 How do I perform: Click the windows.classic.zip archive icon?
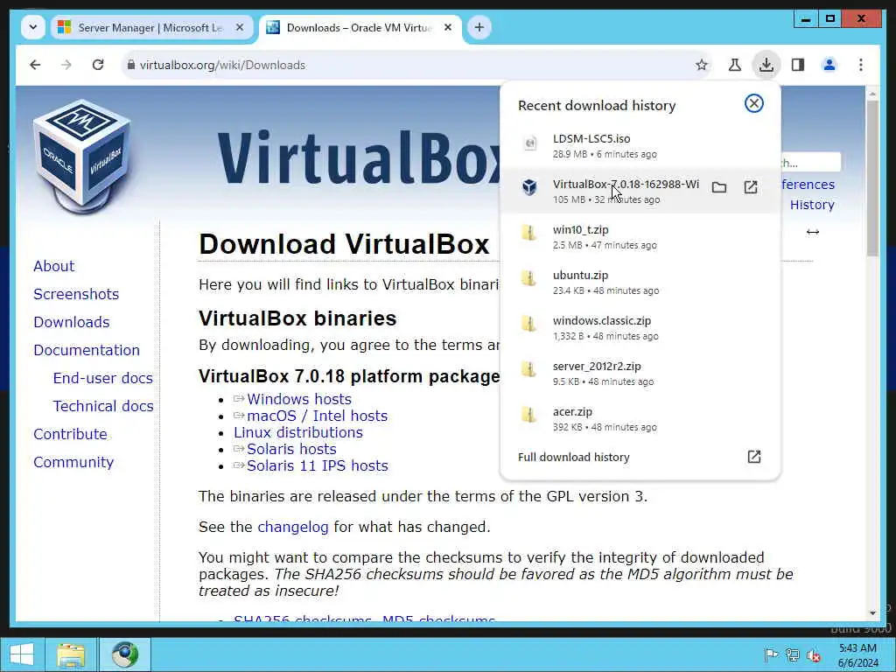(529, 324)
